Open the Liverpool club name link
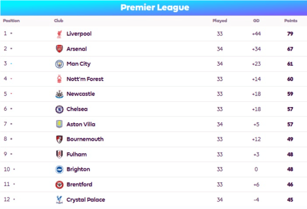The width and height of the screenshot is (307, 209). [x=79, y=33]
